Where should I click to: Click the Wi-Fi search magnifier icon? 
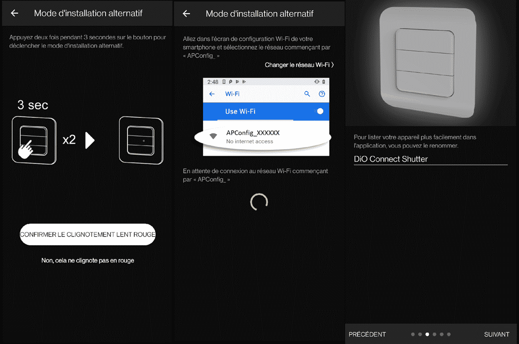click(307, 94)
